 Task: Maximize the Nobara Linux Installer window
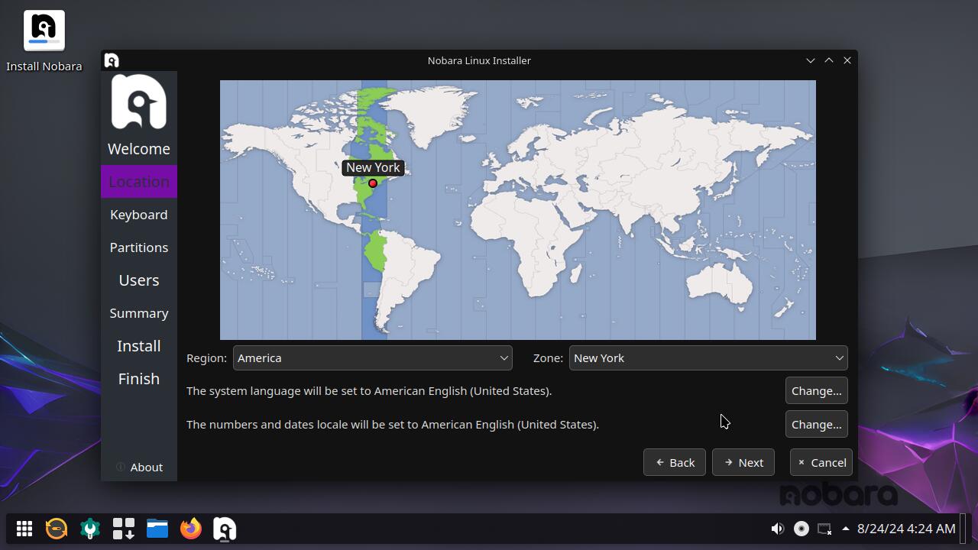coord(829,60)
